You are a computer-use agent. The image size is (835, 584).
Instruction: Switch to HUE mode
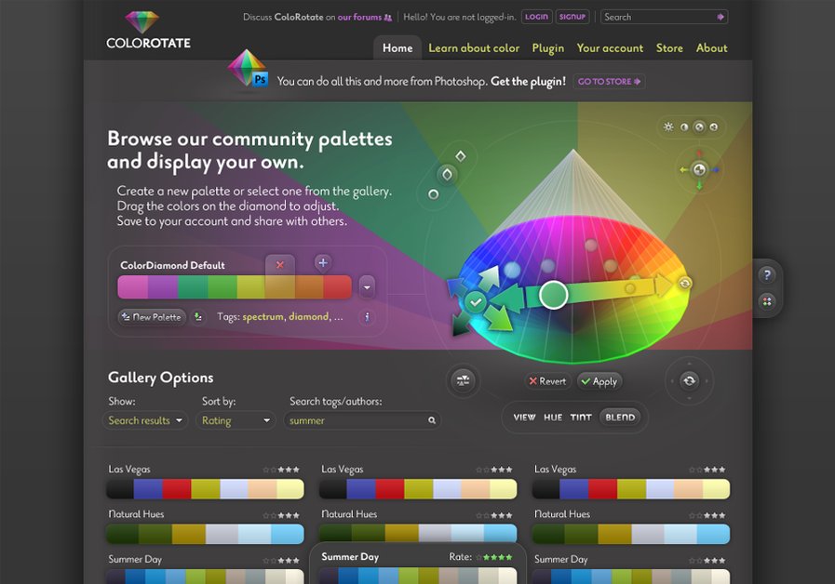click(553, 418)
